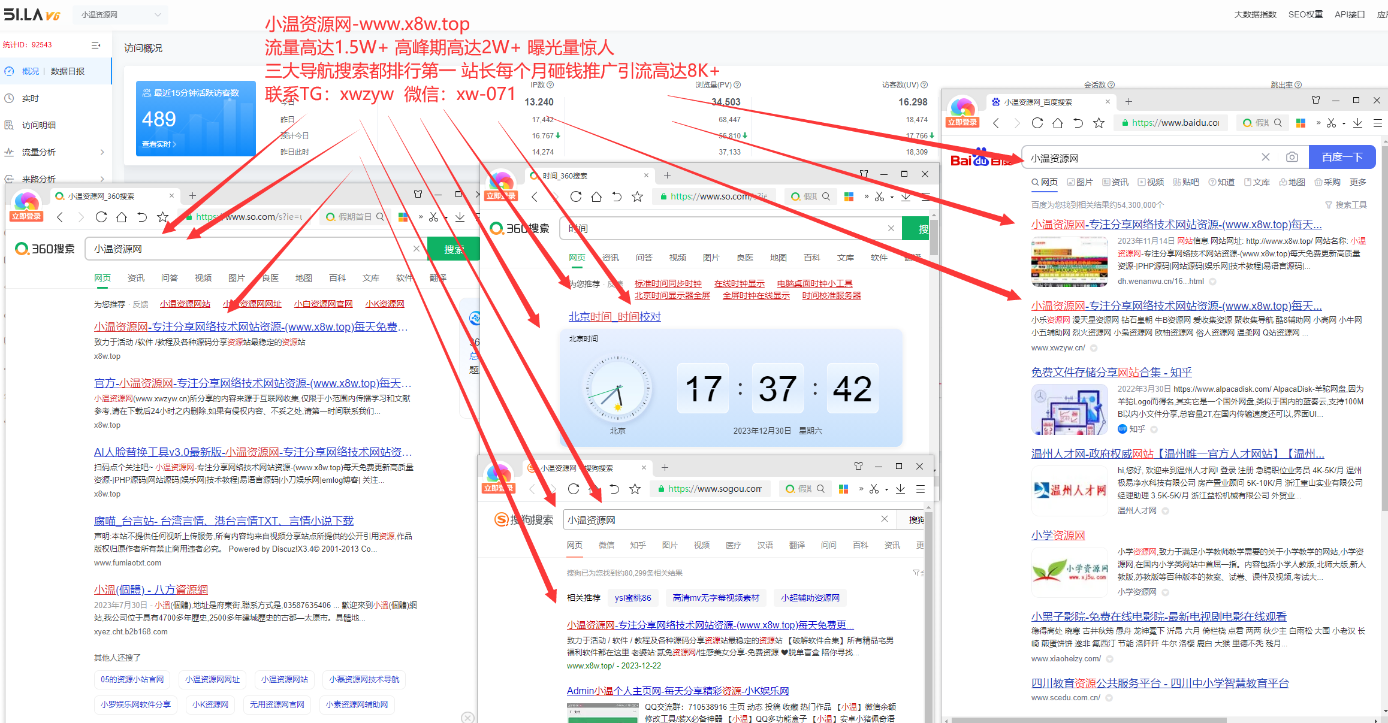The height and width of the screenshot is (723, 1388).
Task: Click the 小超辅助资源网 suggestion in Sogou
Action: click(810, 598)
